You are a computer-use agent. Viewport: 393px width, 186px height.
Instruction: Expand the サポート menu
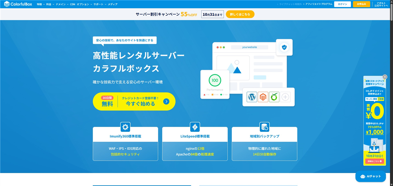coord(100,4)
